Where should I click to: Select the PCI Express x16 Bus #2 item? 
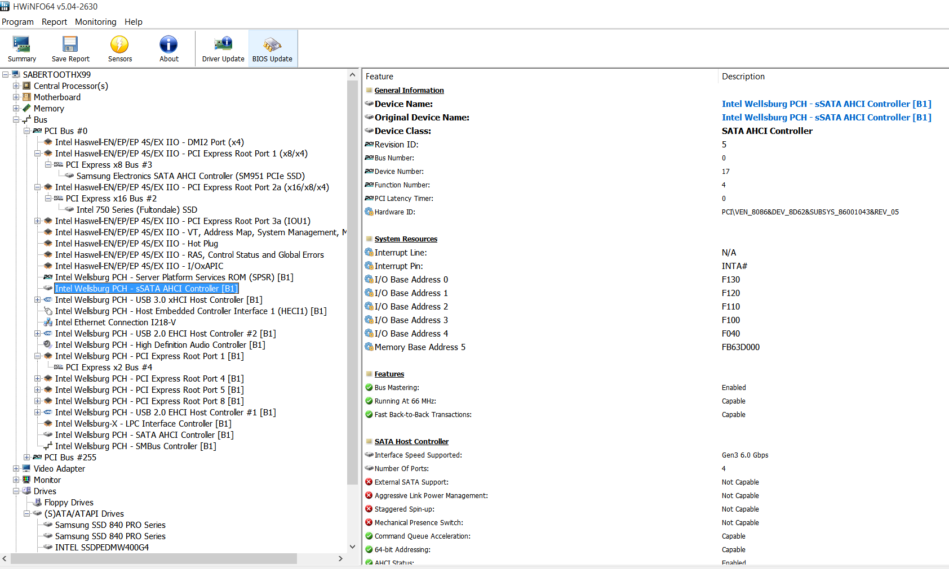[x=111, y=198]
